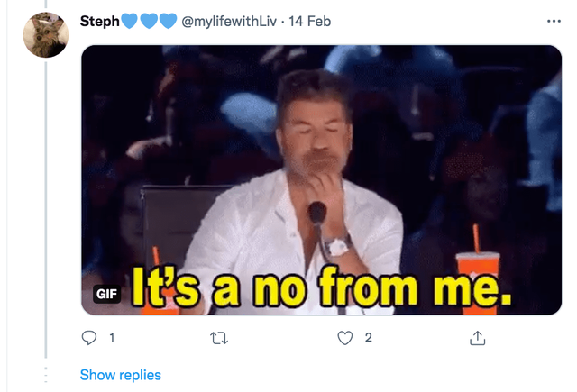Retweet this GIF tweet
The height and width of the screenshot is (392, 577).
tap(219, 338)
